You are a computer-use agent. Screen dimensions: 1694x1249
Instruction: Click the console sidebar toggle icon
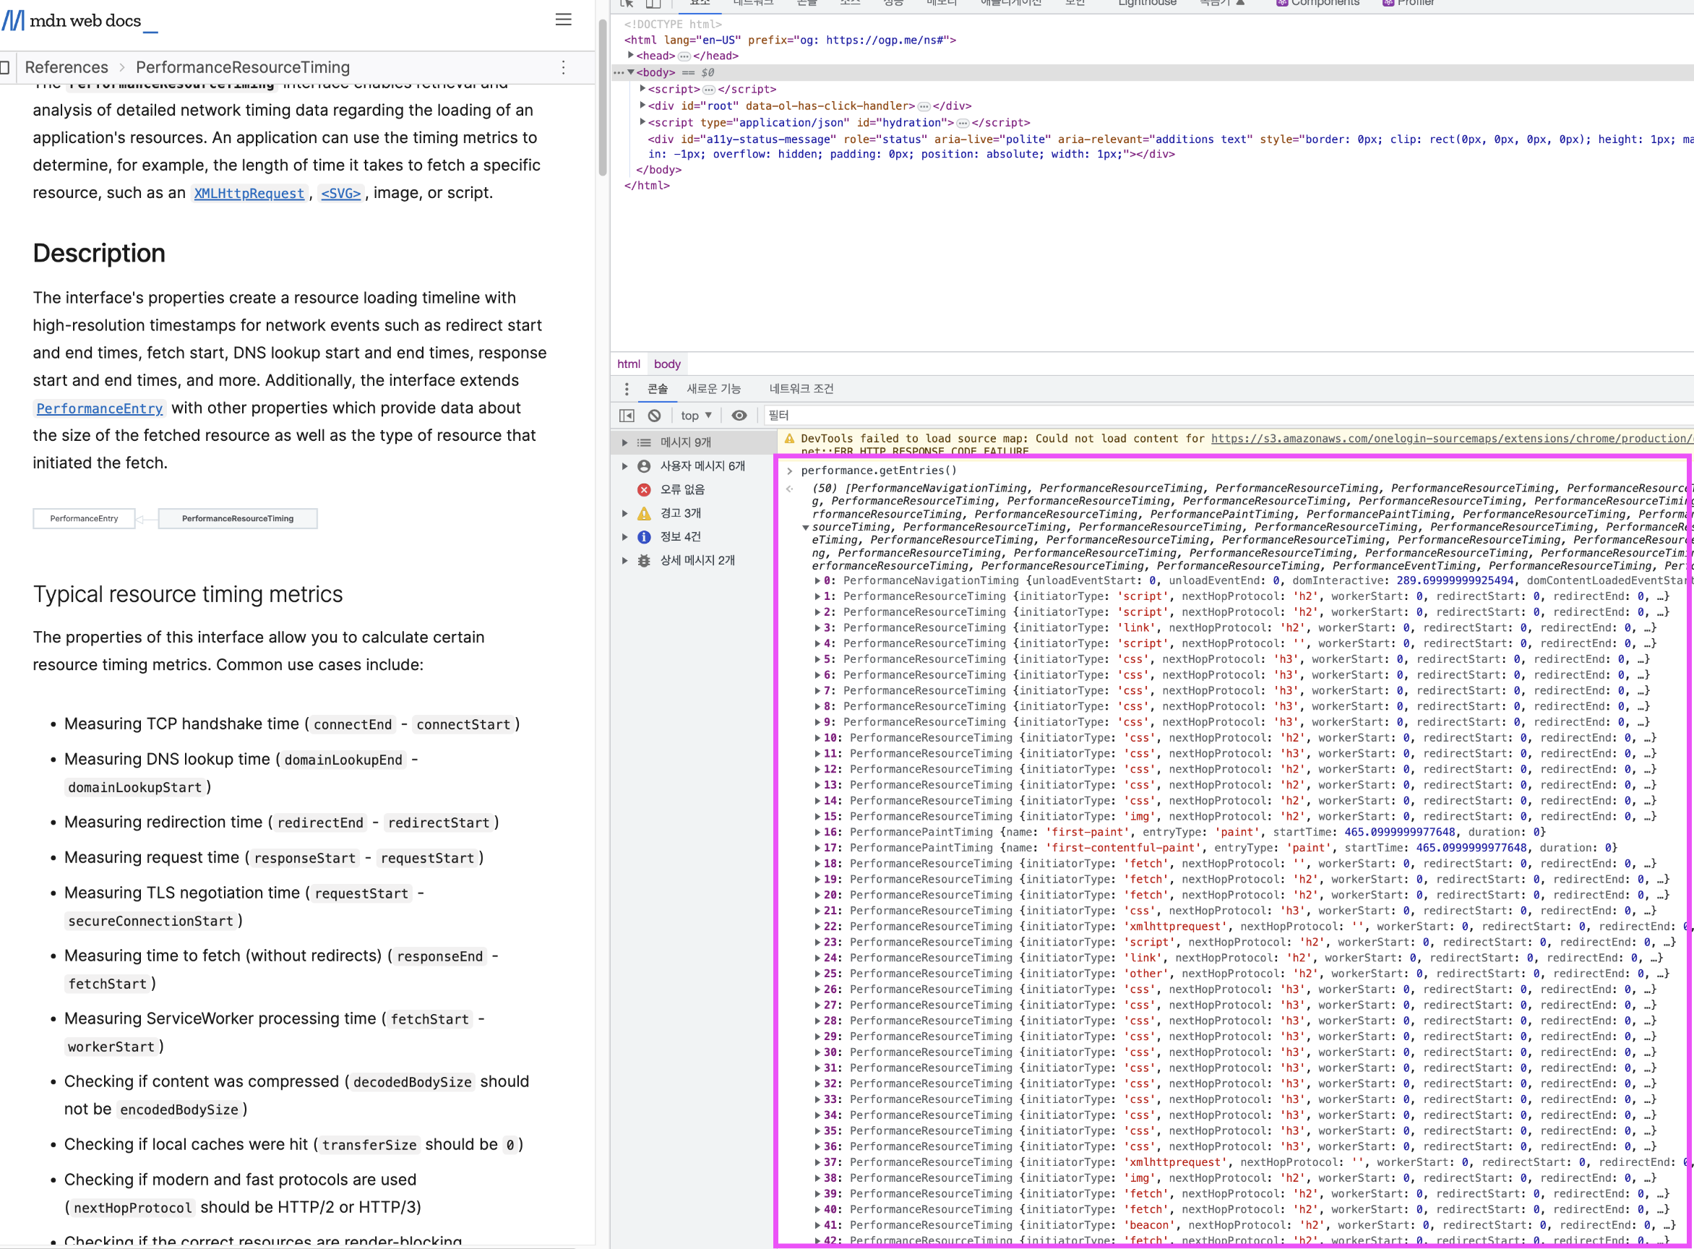pos(627,415)
